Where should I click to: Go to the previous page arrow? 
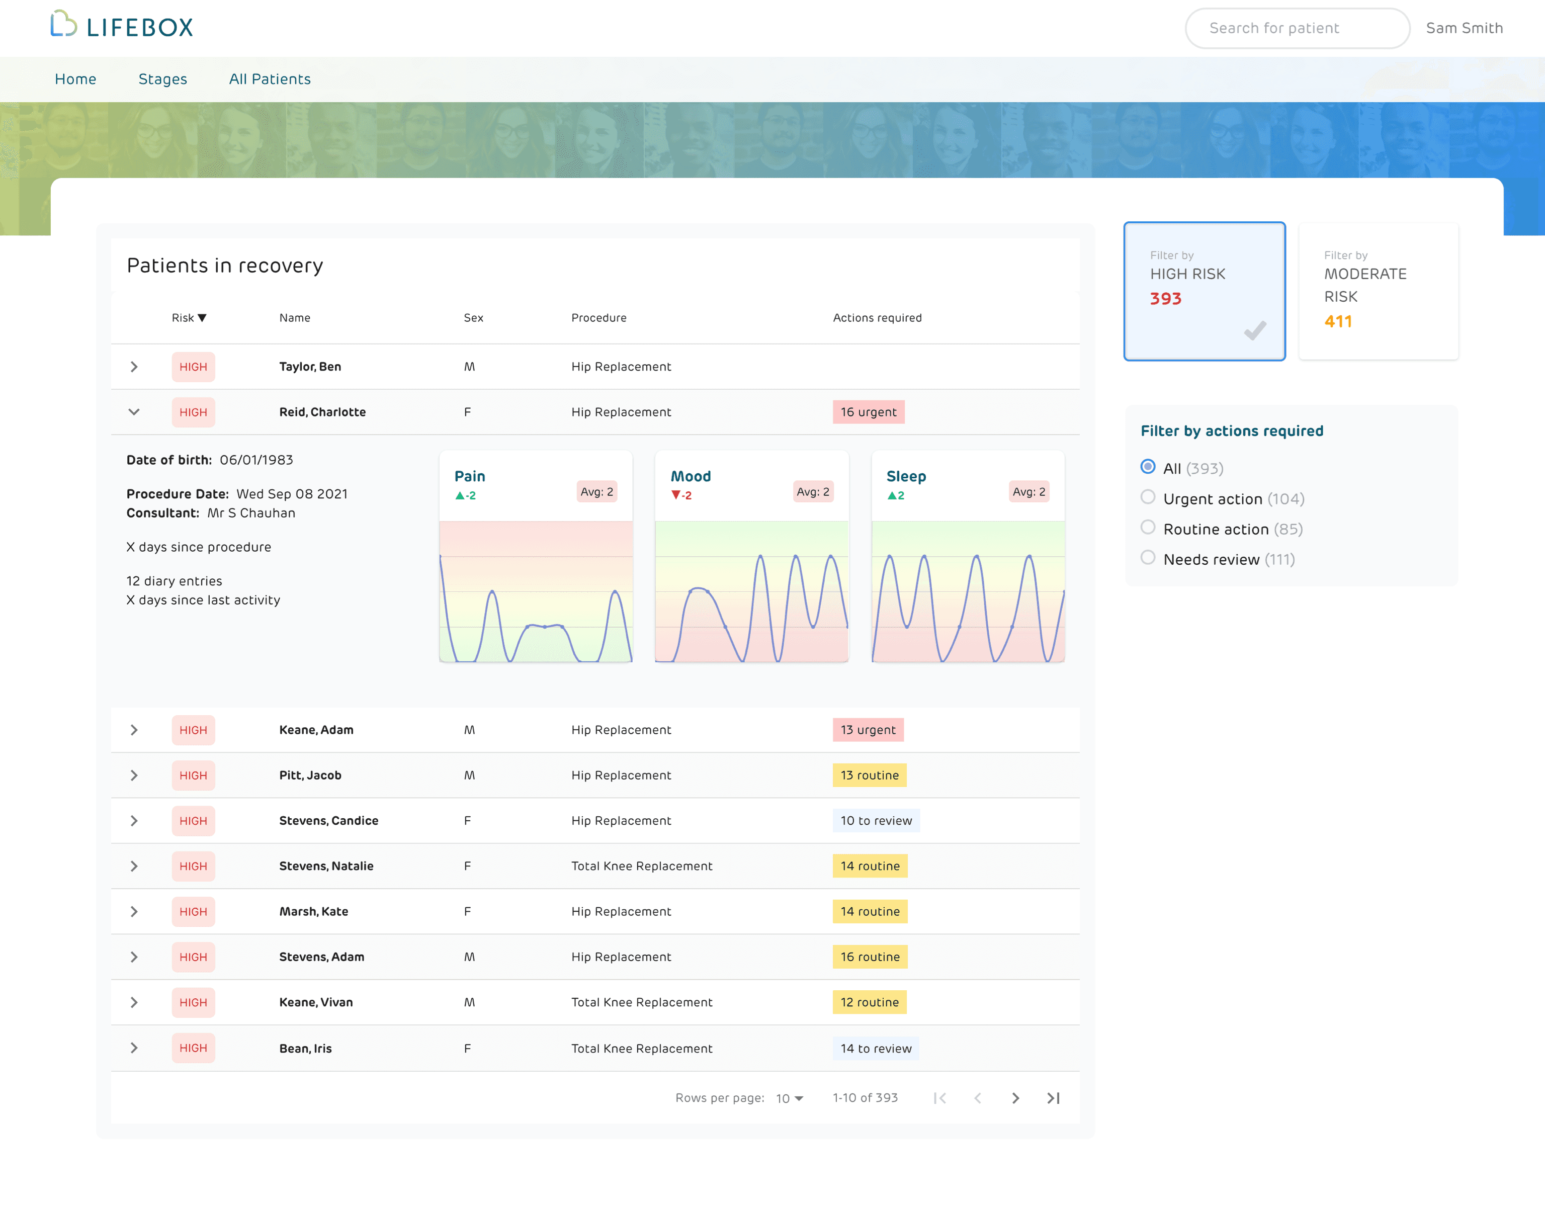click(x=978, y=1098)
